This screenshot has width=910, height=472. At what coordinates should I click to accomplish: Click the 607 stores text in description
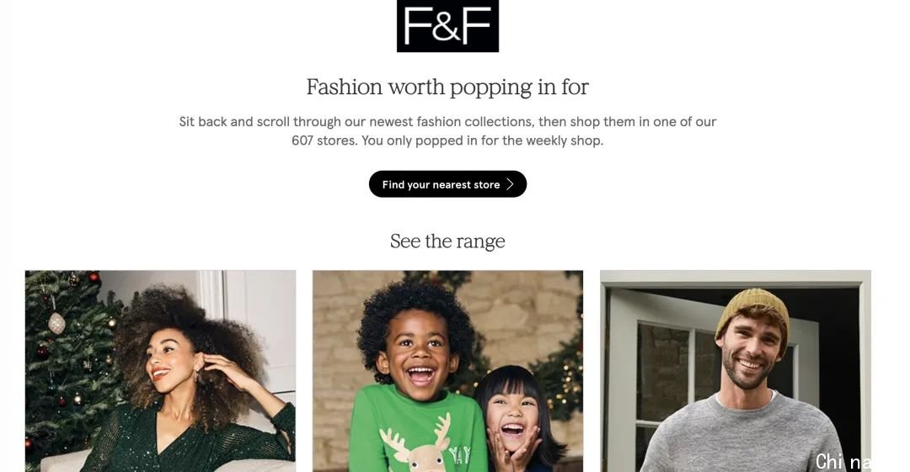(324, 141)
